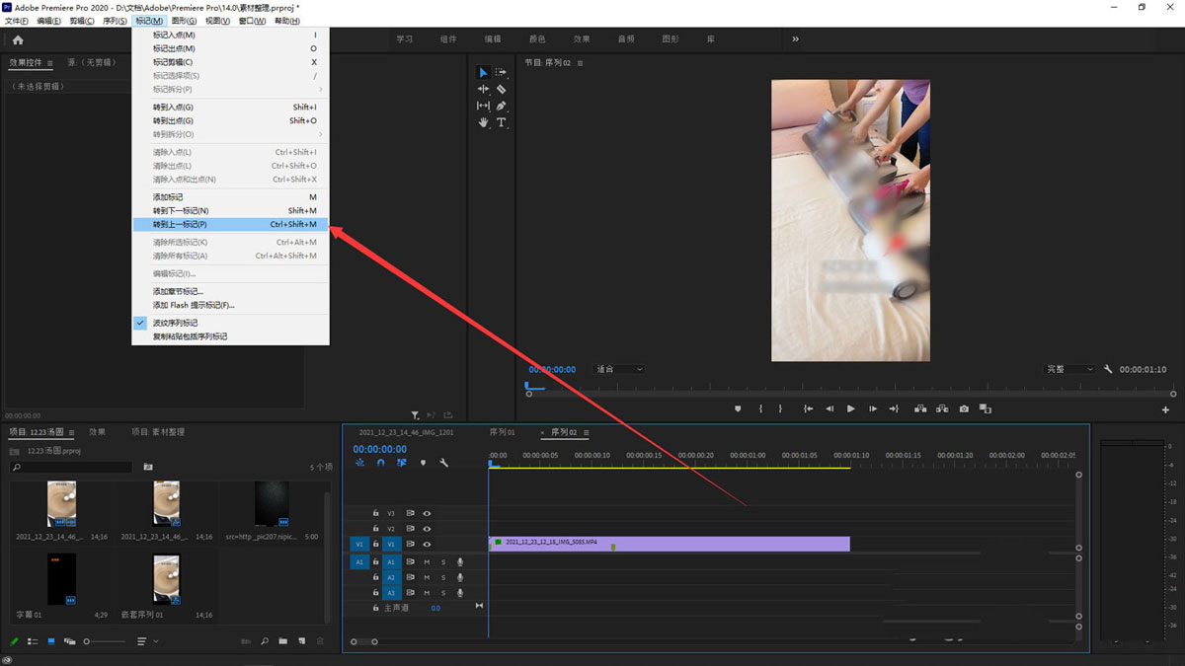Viewport: 1185px width, 666px height.
Task: Click 添加标记 in the Markers menu
Action: [168, 197]
